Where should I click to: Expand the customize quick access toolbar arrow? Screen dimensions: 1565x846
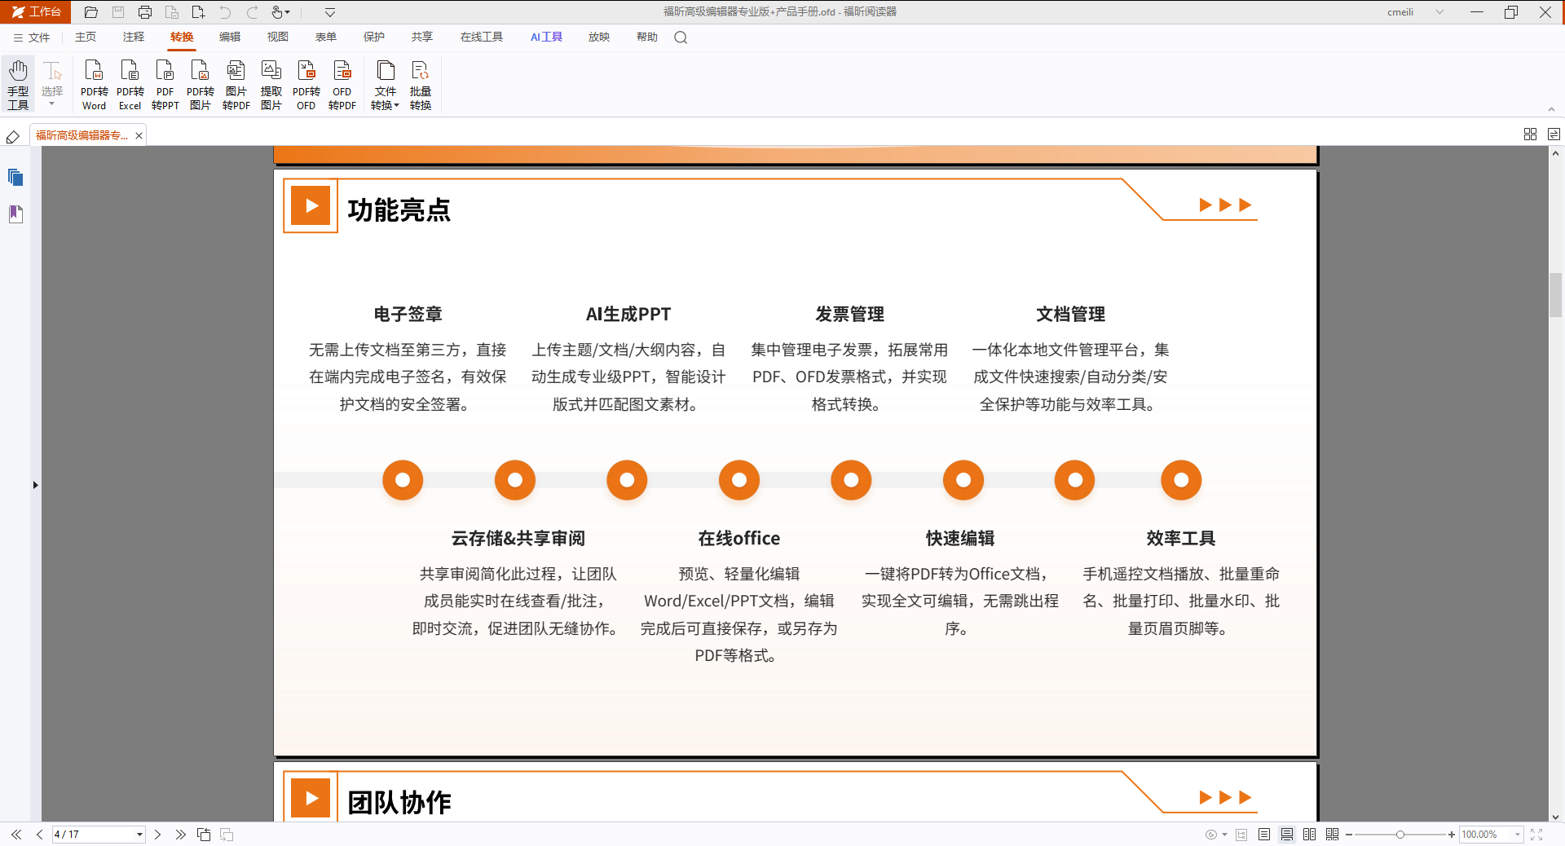tap(330, 12)
